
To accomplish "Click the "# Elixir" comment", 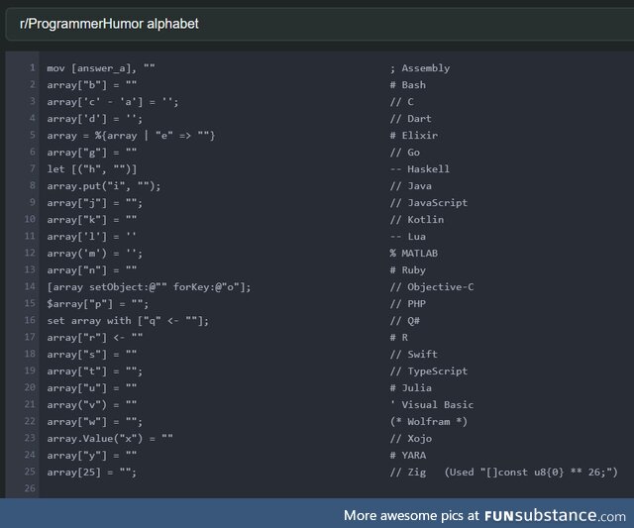I will (414, 136).
